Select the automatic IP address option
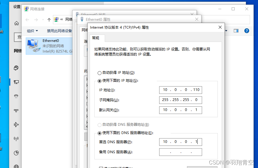Viewport: 258px width, 168px height. click(x=99, y=73)
